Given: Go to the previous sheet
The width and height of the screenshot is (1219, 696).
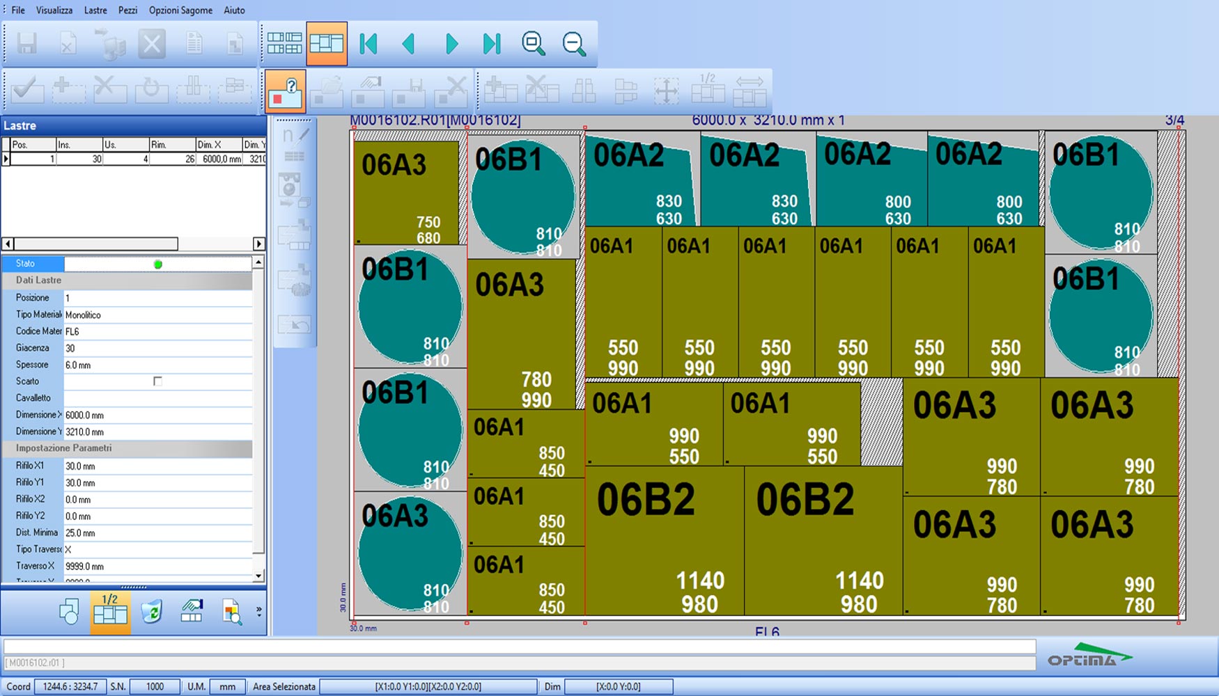Looking at the screenshot, I should click(409, 44).
